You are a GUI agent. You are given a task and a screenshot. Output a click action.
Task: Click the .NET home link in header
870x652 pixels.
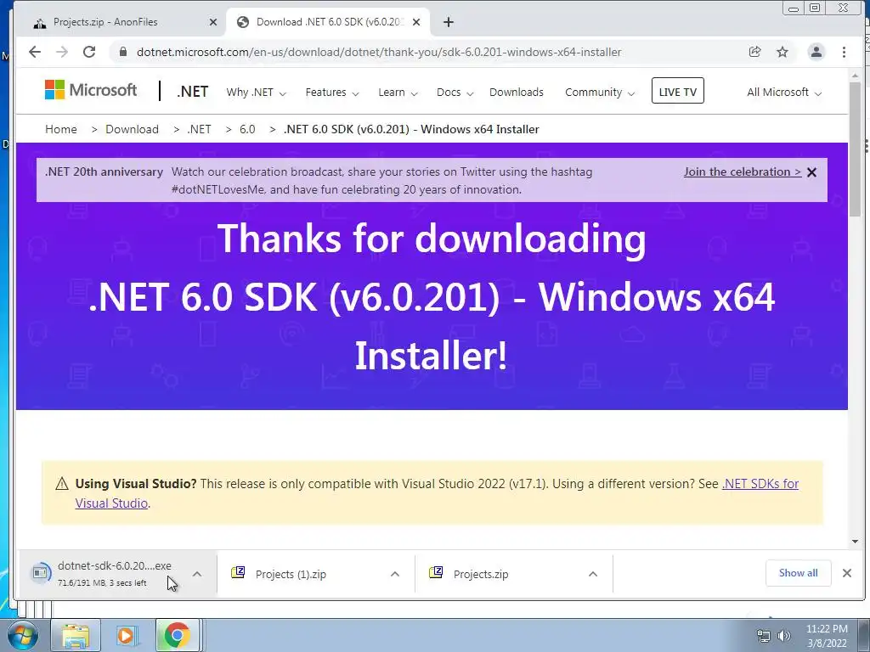pyautogui.click(x=193, y=92)
